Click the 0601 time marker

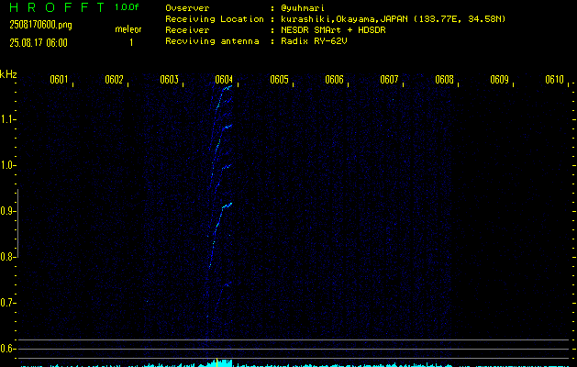(59, 80)
